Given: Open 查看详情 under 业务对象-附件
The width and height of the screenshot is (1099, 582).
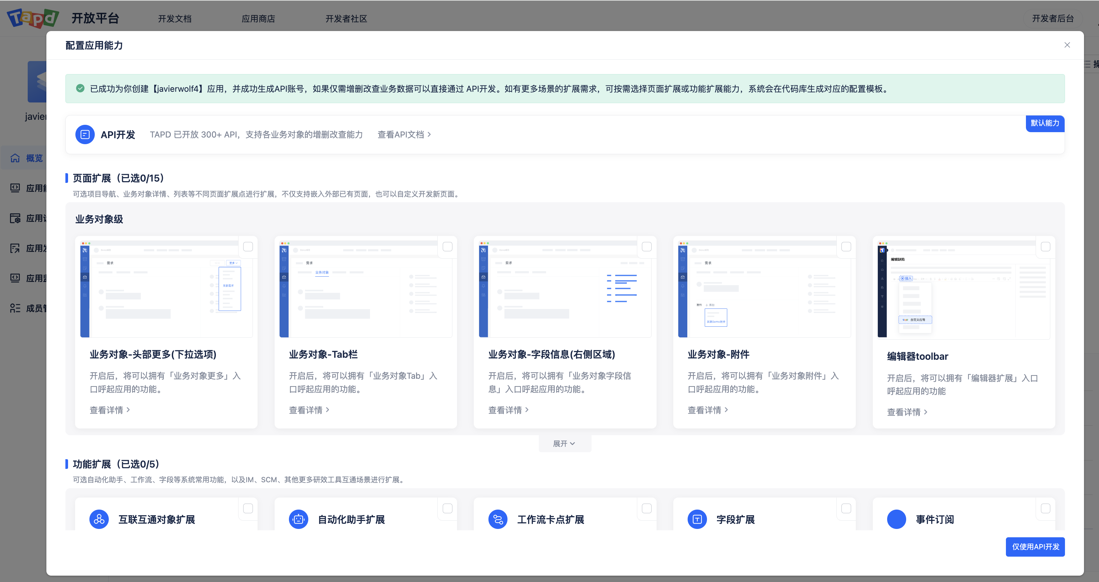Looking at the screenshot, I should pos(707,409).
